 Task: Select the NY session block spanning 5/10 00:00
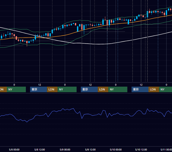pyautogui.click(x=118, y=89)
